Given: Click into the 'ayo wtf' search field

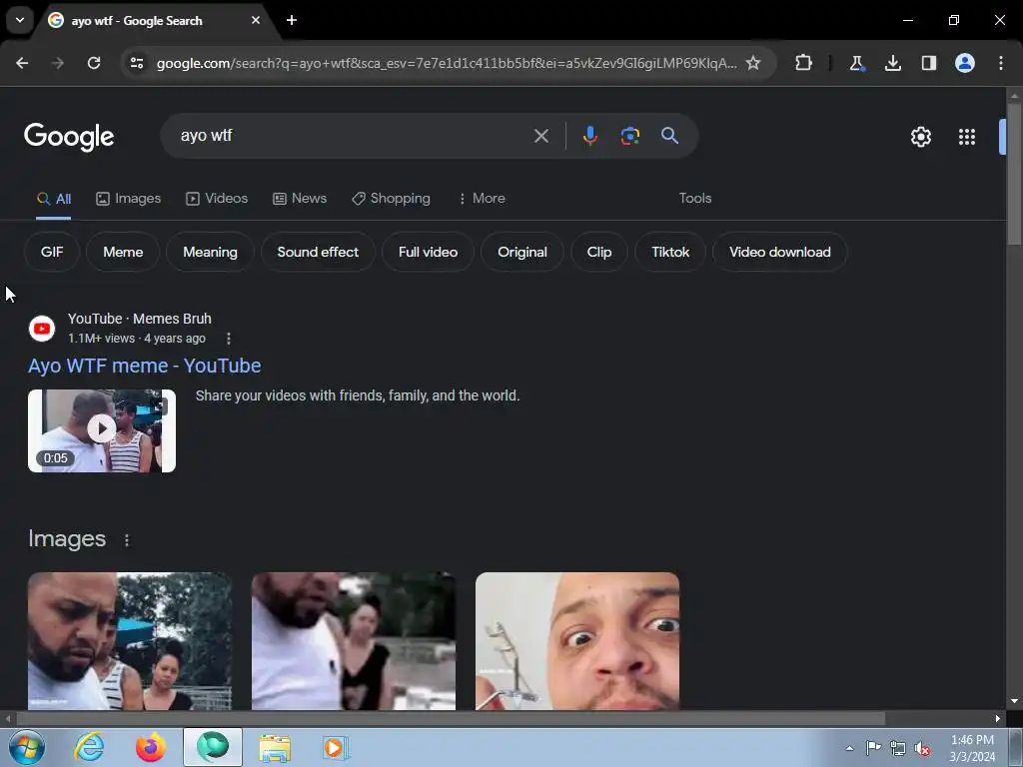Looking at the screenshot, I should pyautogui.click(x=353, y=136).
